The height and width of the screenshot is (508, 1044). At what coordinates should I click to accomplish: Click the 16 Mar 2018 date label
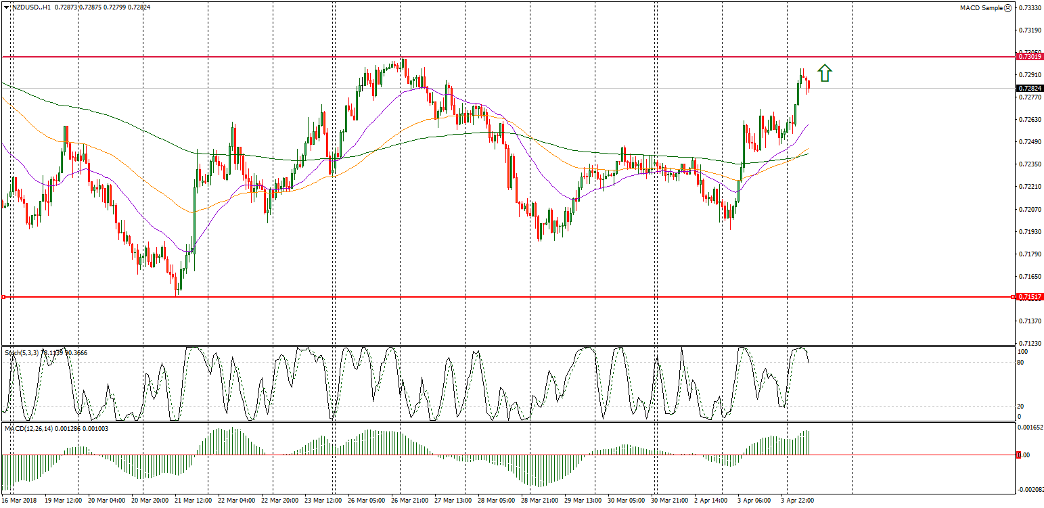19,501
